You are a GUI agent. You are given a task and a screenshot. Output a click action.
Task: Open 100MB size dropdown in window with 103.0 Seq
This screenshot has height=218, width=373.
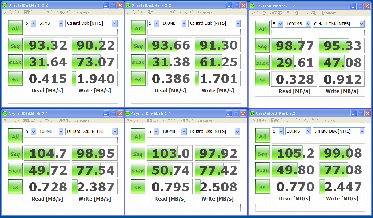pos(174,131)
